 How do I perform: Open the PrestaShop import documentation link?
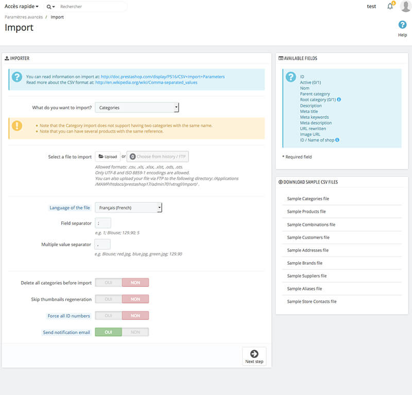[163, 77]
